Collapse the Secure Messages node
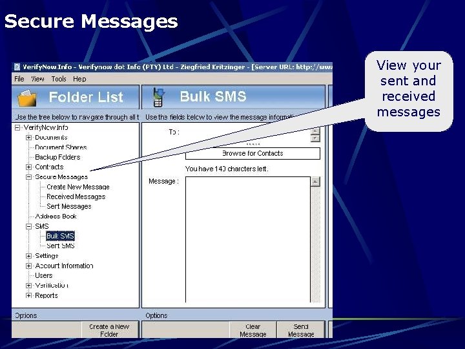465x349 pixels. pyautogui.click(x=29, y=177)
